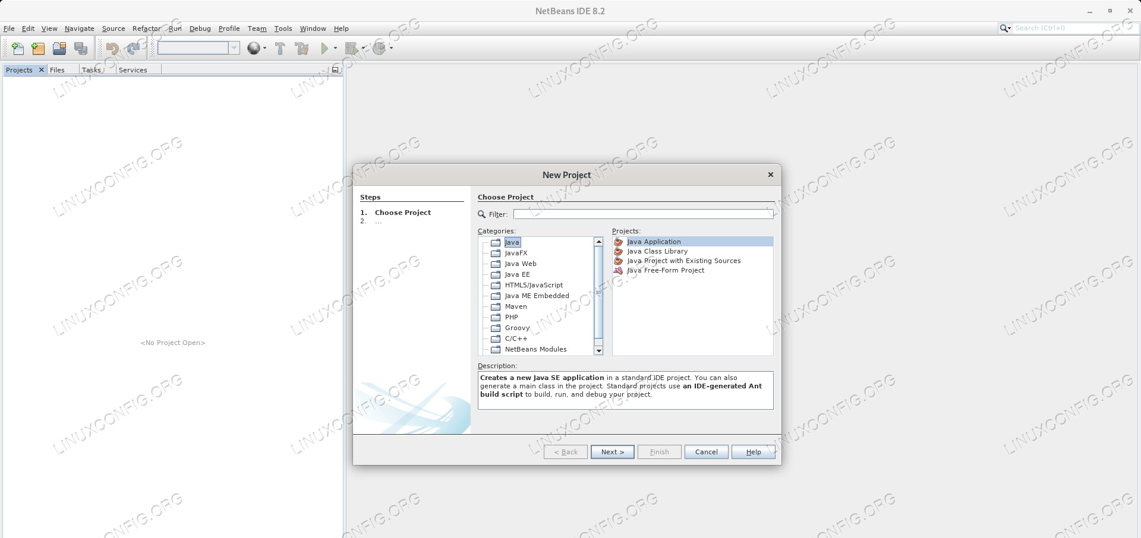1141x538 pixels.
Task: Close the New Project dialog
Action: click(771, 175)
